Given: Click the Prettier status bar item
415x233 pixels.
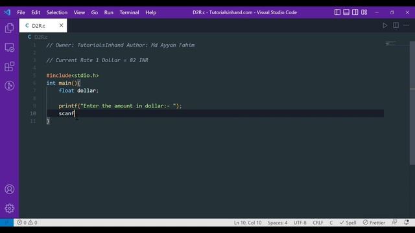Looking at the screenshot, I should 374,223.
